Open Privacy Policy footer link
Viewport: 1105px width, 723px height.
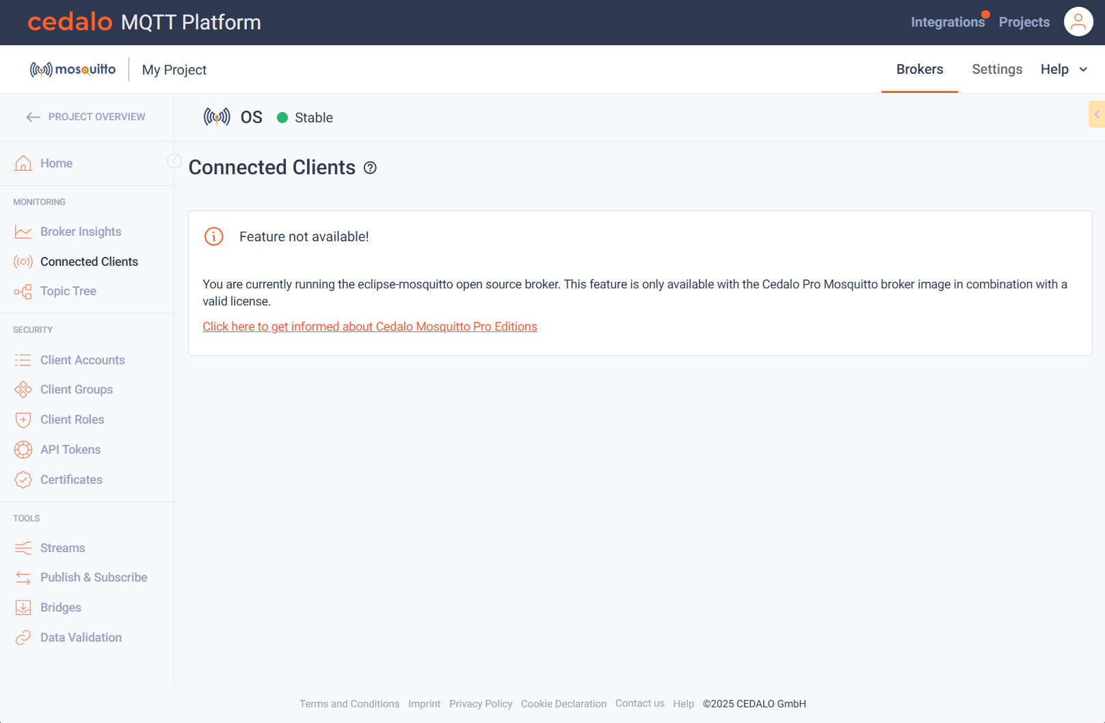[x=481, y=704]
